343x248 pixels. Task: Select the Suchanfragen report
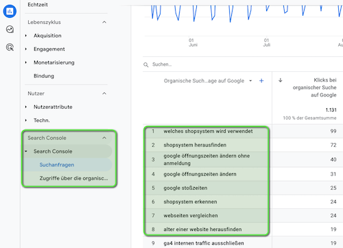57,164
